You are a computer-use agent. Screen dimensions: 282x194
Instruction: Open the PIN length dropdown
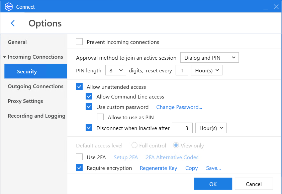pos(116,70)
